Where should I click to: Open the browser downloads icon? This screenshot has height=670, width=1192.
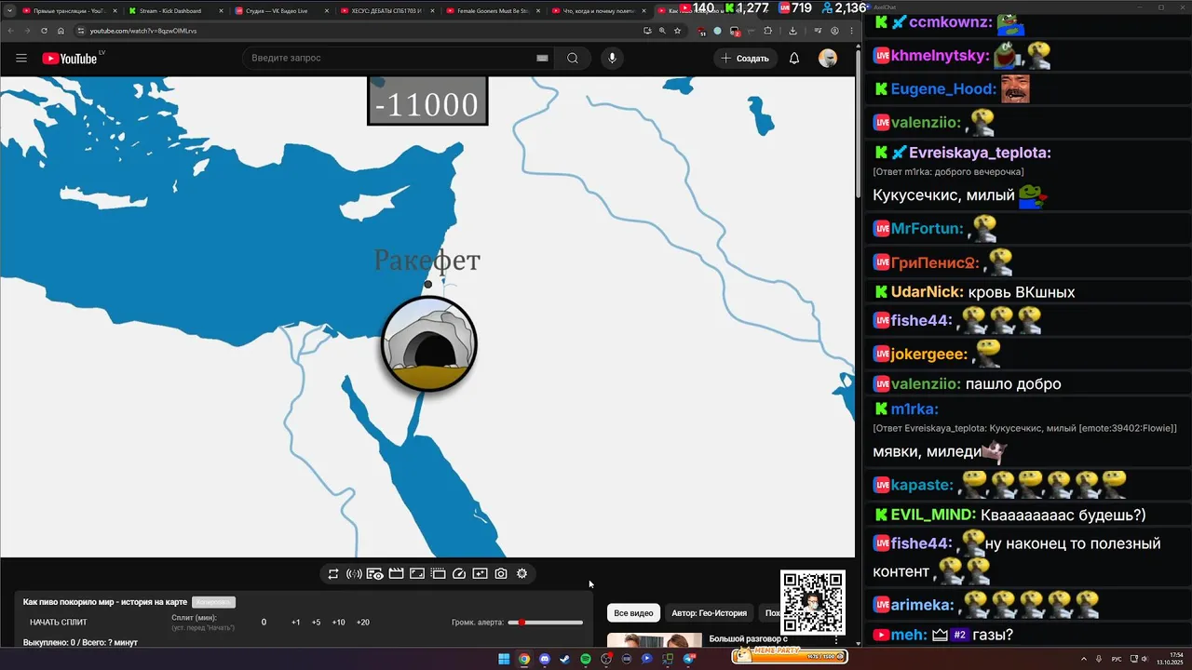point(792,31)
